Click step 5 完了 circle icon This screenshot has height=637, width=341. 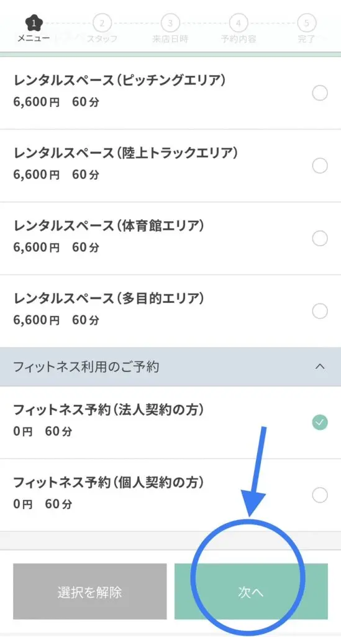307,23
